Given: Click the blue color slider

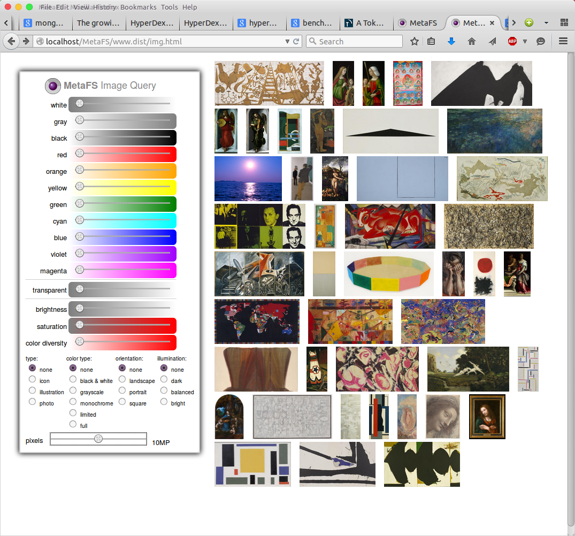Looking at the screenshot, I should 123,237.
